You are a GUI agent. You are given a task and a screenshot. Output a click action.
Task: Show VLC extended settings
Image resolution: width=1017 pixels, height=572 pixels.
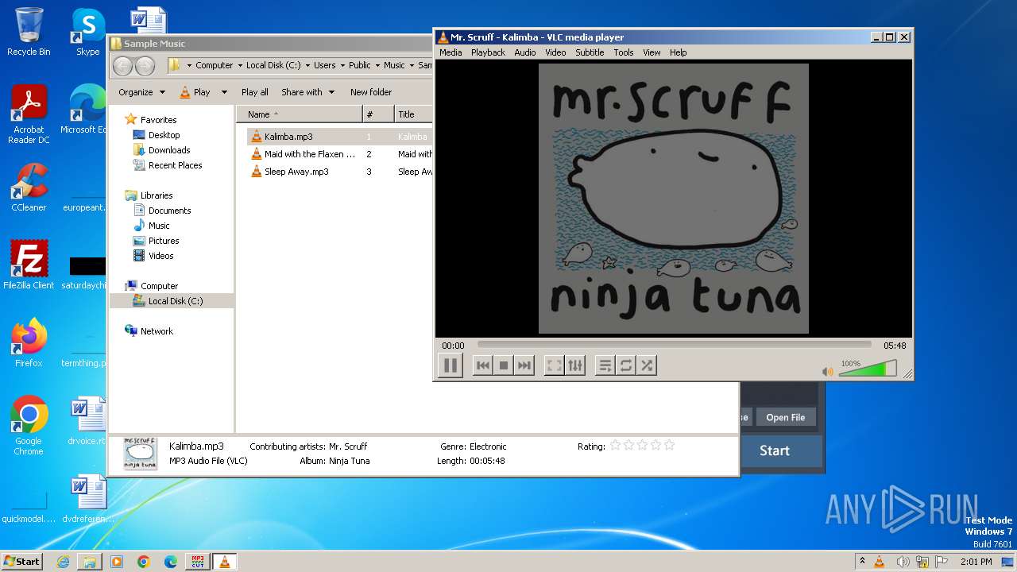click(x=575, y=365)
